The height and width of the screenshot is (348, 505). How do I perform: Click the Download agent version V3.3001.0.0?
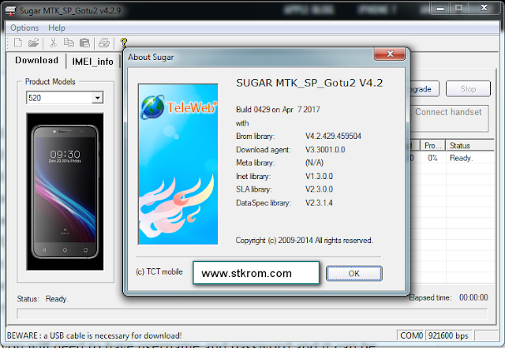[x=325, y=149]
